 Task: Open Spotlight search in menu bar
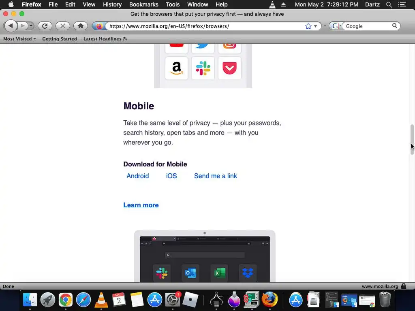389,4
